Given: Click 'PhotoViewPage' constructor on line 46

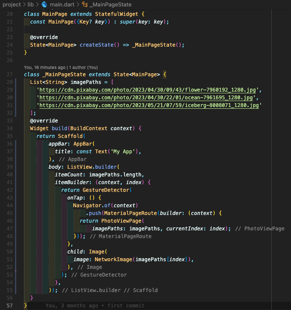Looking at the screenshot, I should 122,221.
